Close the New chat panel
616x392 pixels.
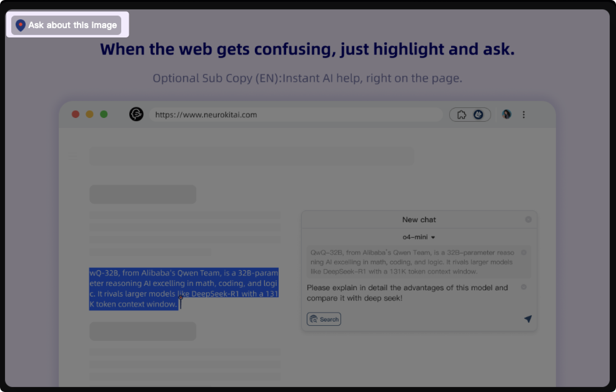529,219
